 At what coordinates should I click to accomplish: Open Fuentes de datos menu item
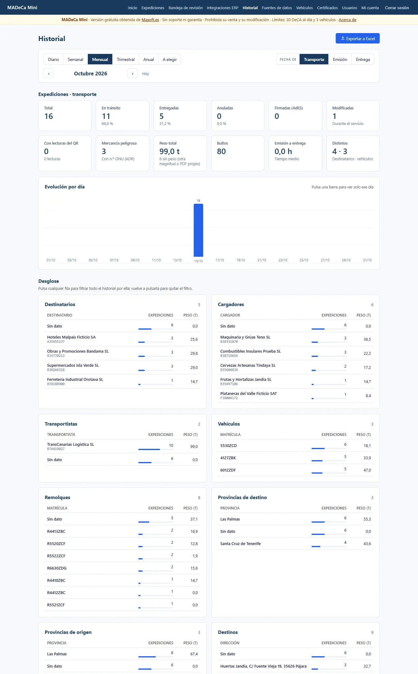coord(277,8)
